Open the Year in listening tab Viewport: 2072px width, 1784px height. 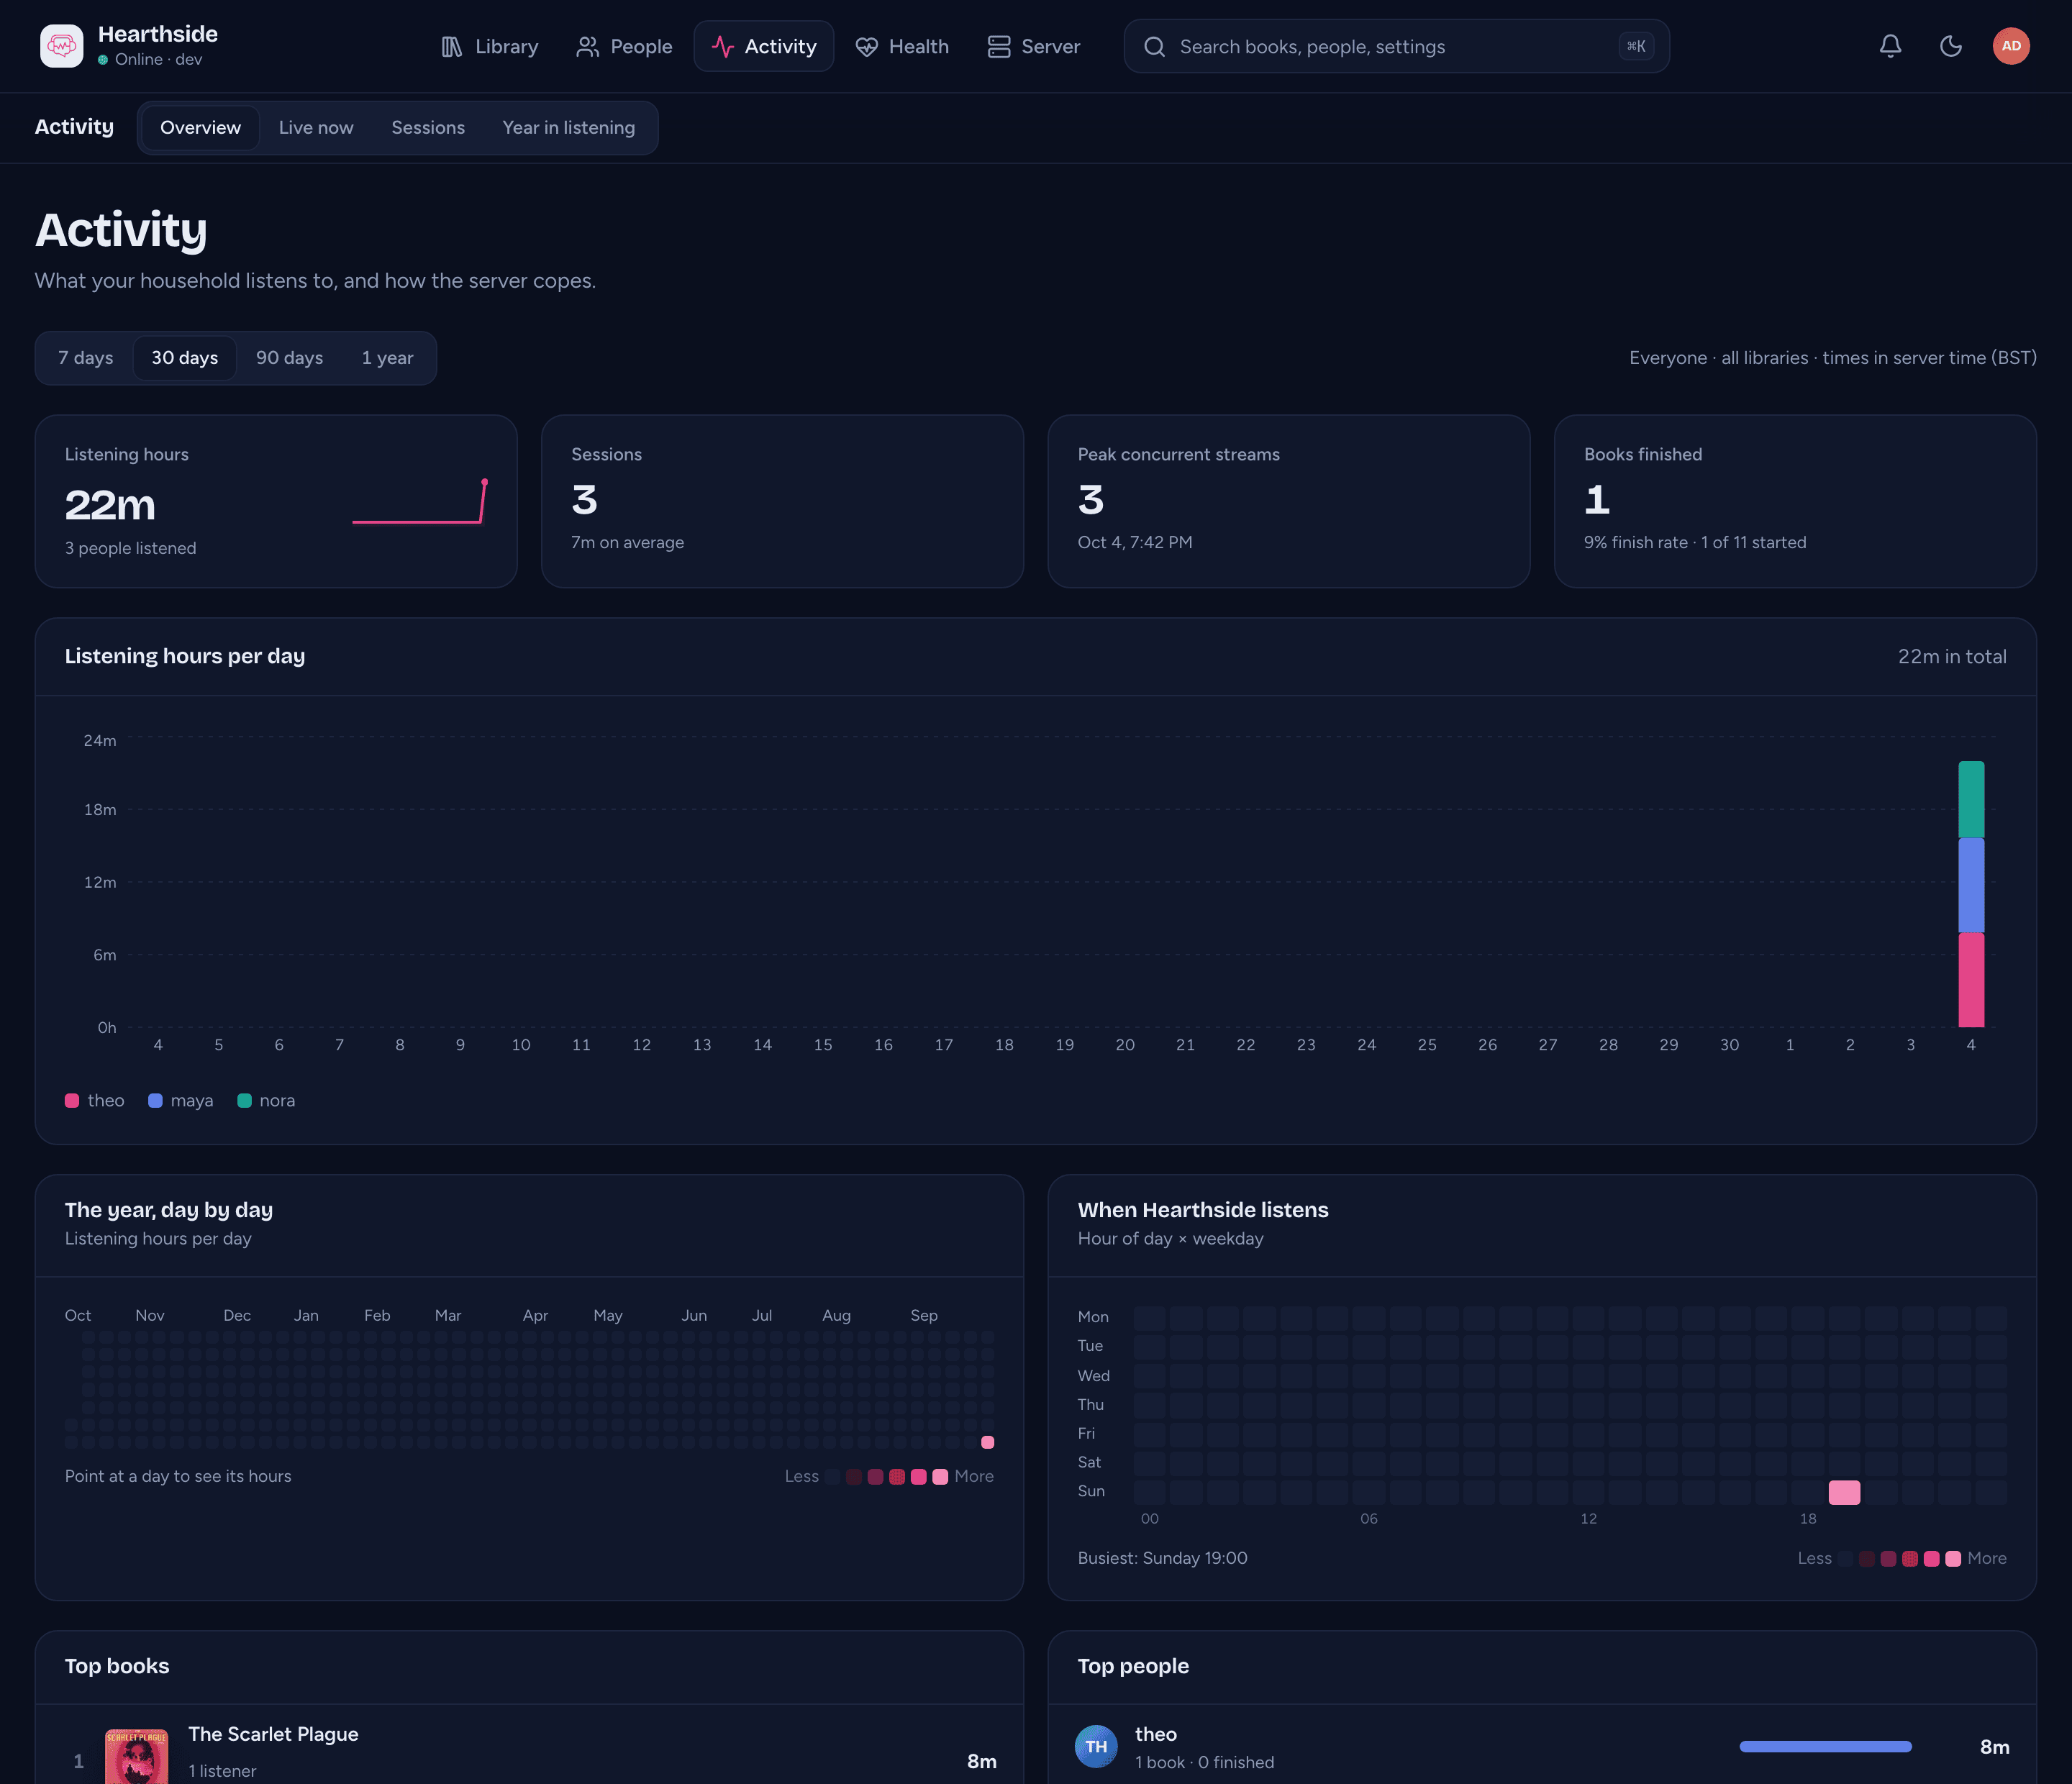tap(568, 128)
